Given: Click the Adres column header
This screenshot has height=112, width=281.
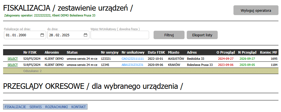Looking at the screenshot, I should [x=192, y=52].
